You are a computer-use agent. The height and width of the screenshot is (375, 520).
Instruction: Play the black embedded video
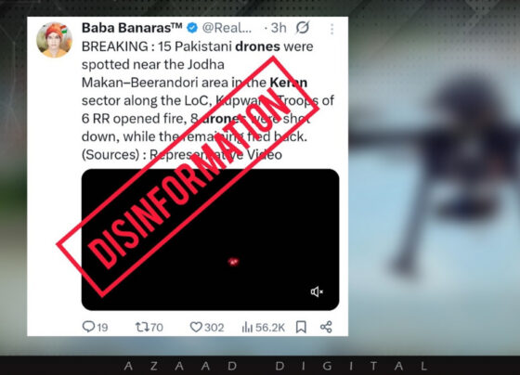click(x=210, y=239)
